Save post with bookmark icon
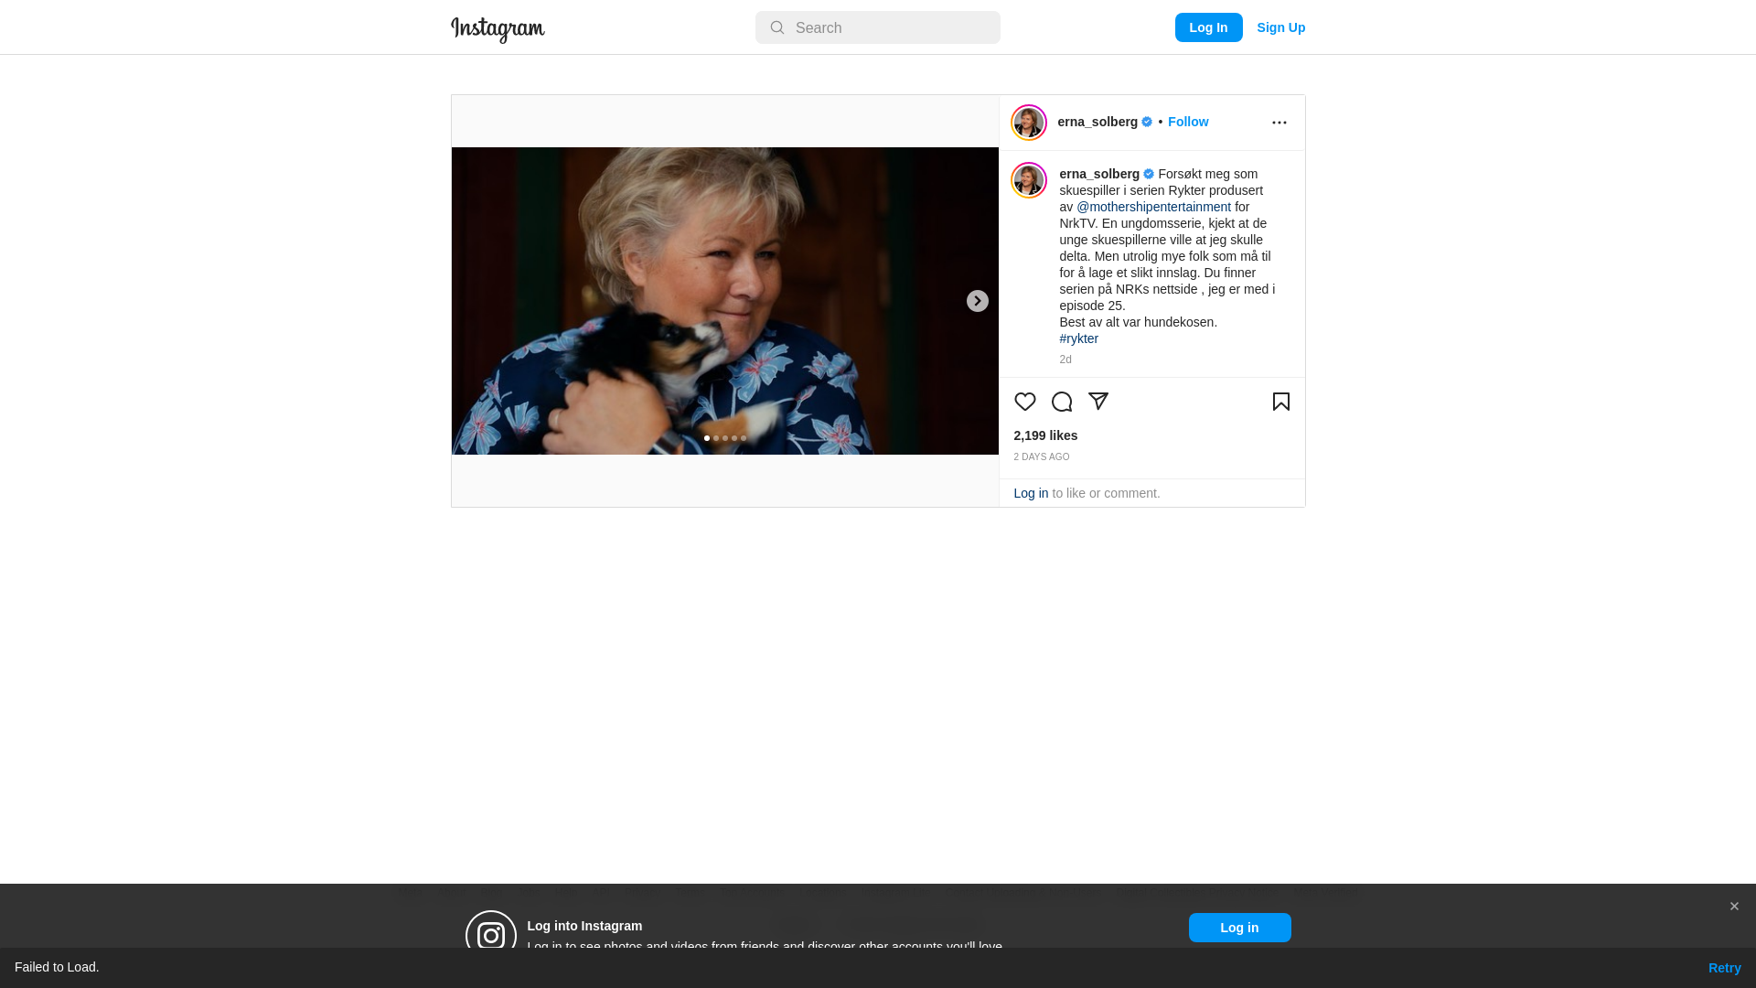Viewport: 1756px width, 988px height. (1280, 402)
